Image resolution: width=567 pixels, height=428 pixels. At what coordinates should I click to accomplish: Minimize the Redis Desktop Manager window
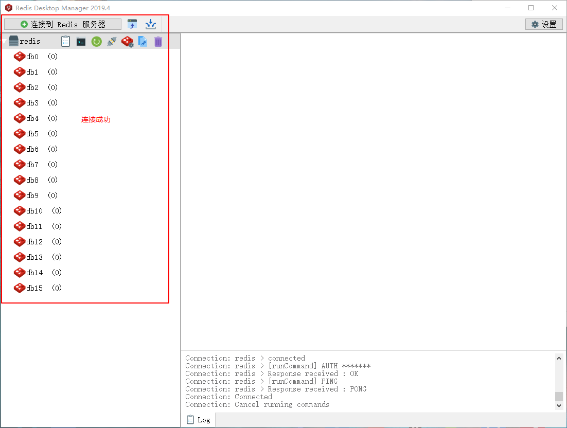508,8
